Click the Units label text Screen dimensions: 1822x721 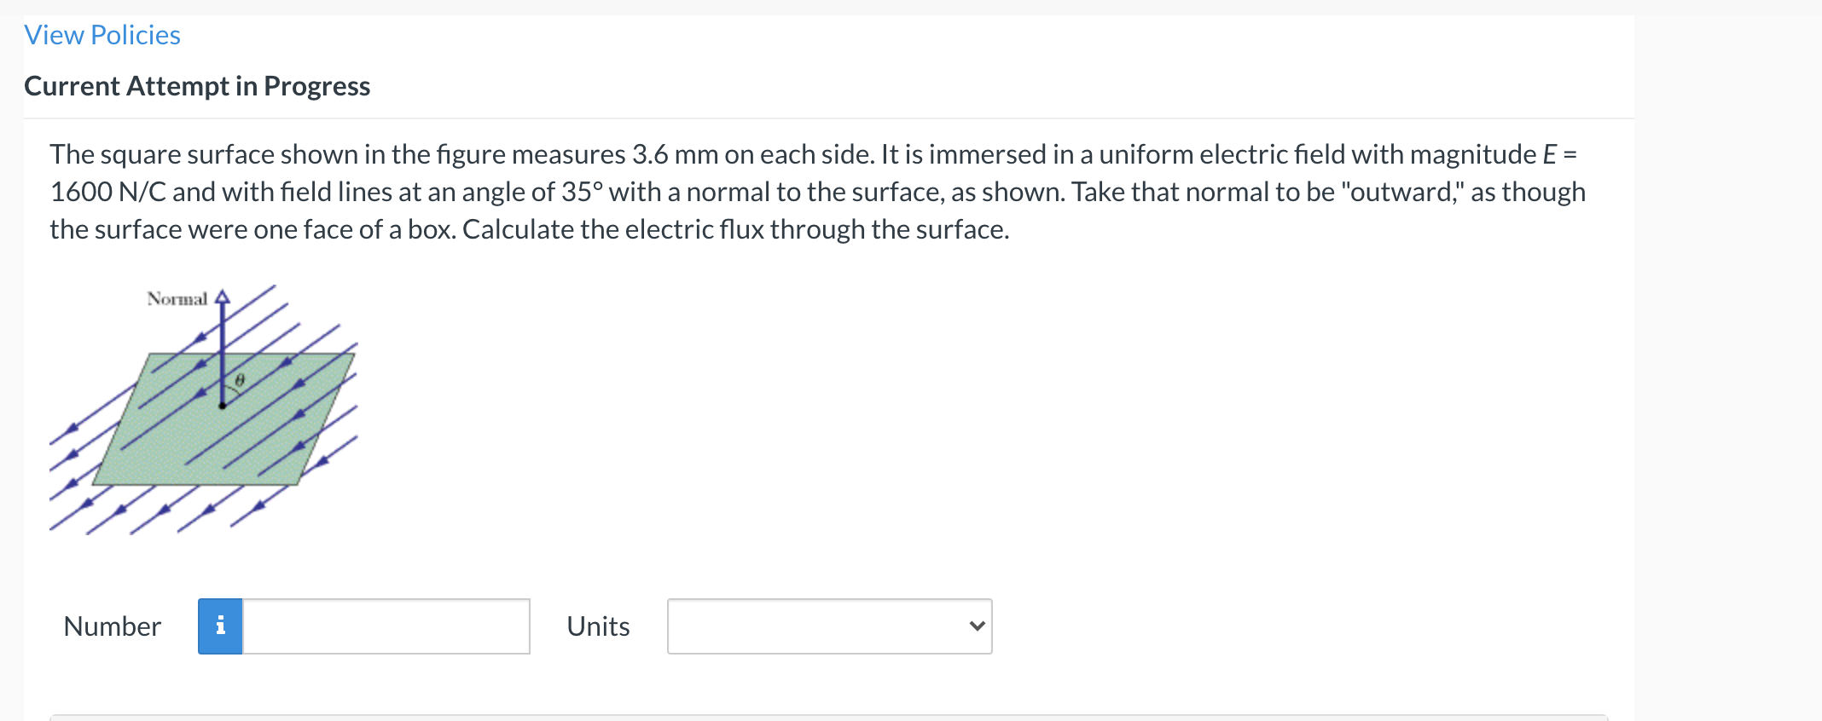tap(597, 626)
